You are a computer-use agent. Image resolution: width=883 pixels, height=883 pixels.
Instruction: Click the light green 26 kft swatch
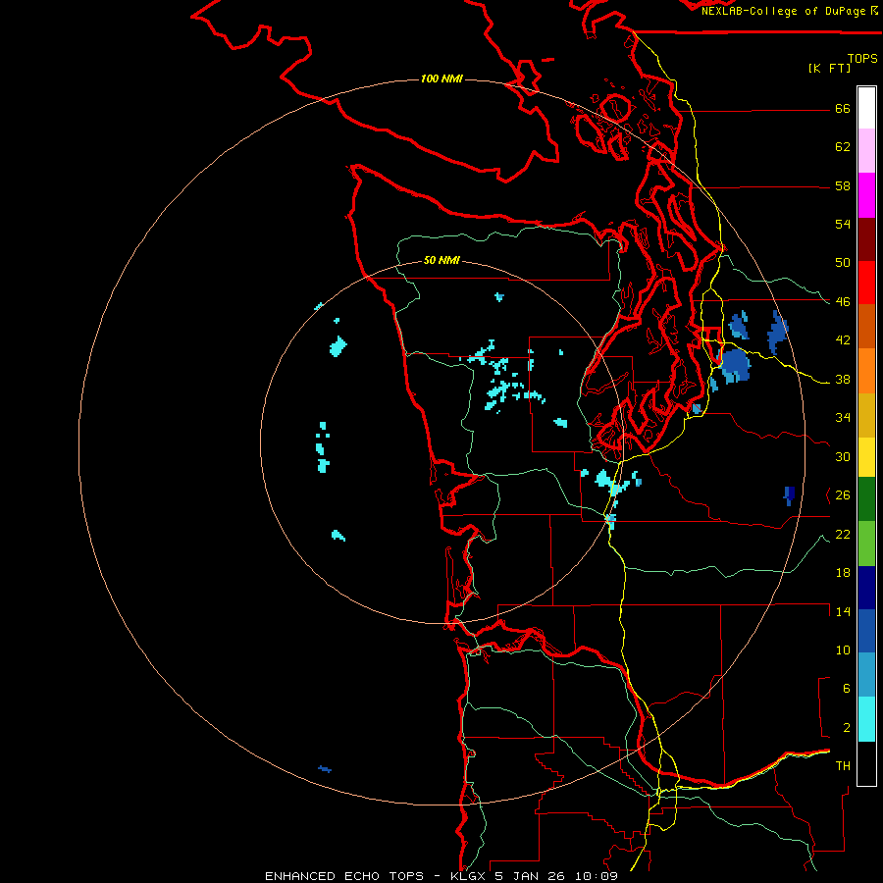(866, 544)
